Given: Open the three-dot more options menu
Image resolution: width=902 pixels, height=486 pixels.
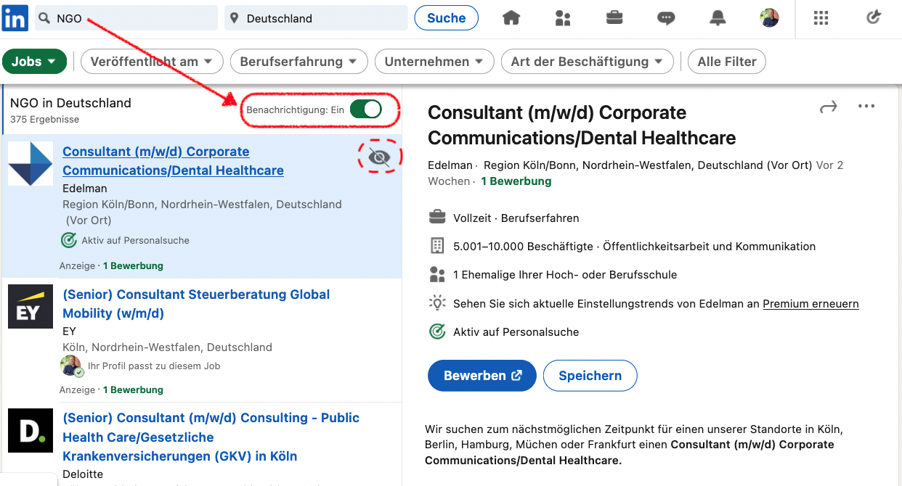Looking at the screenshot, I should [866, 107].
